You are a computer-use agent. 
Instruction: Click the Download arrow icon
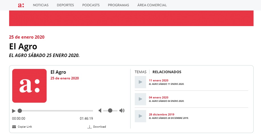(90, 127)
